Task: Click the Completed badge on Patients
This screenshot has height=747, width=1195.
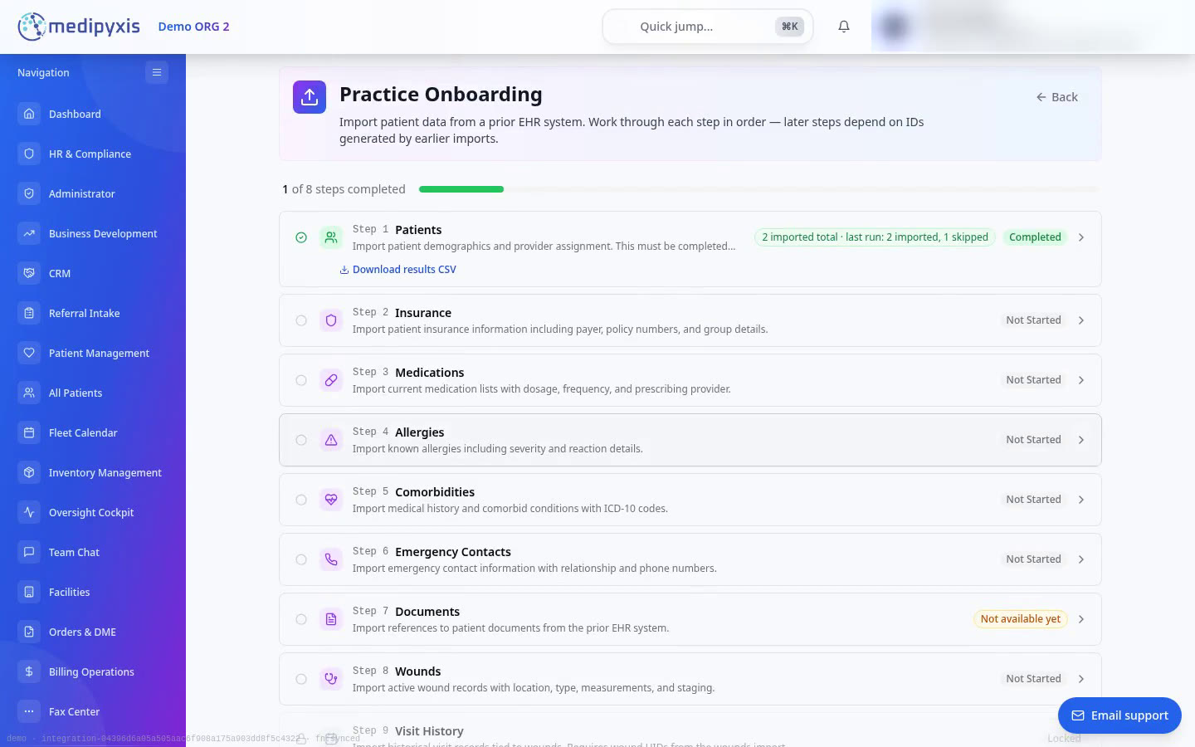Action: click(1035, 237)
